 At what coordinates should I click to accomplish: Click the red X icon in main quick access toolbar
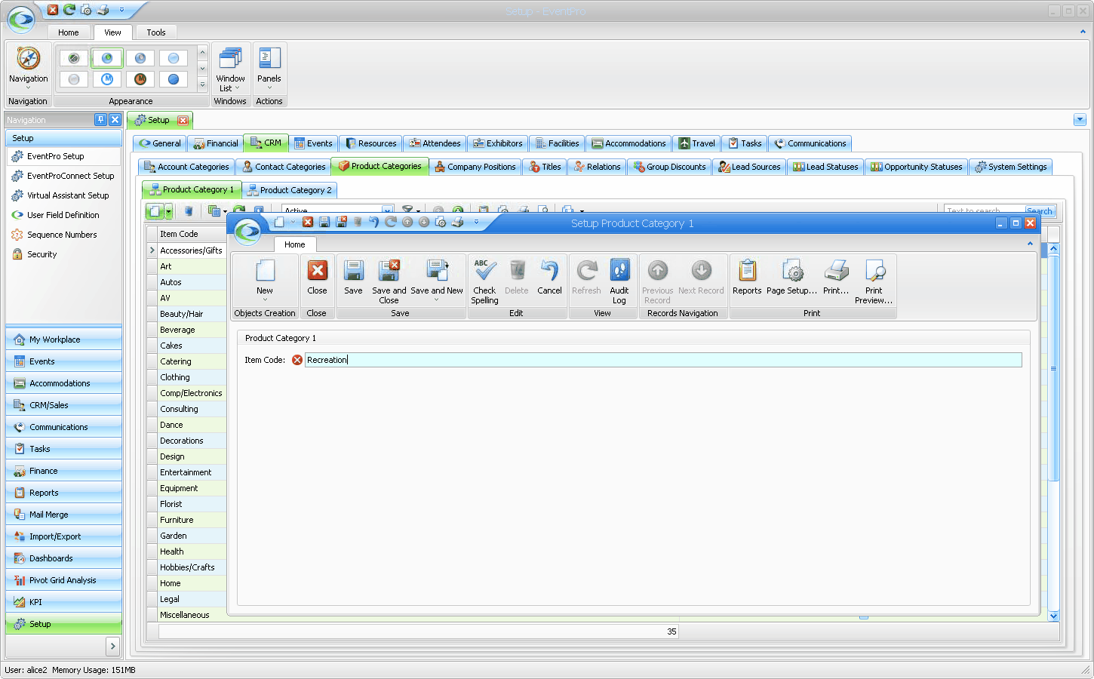53,10
